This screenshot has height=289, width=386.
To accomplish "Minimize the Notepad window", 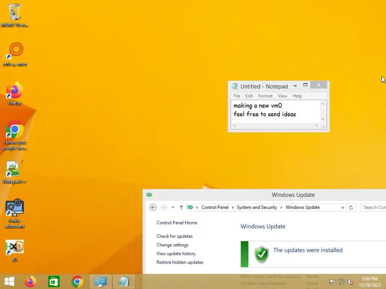I will (x=295, y=85).
